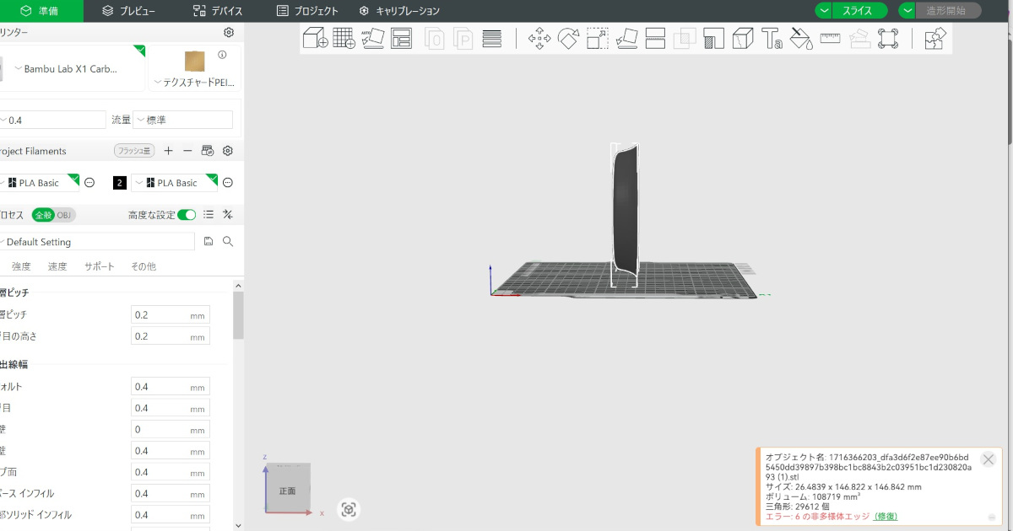Viewport: 1013px width, 531px height.
Task: Switch process mode to OBJ
Action: tap(65, 215)
